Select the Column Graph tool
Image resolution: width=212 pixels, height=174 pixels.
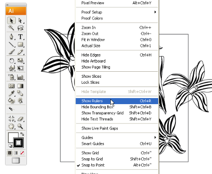[x=20, y=77]
